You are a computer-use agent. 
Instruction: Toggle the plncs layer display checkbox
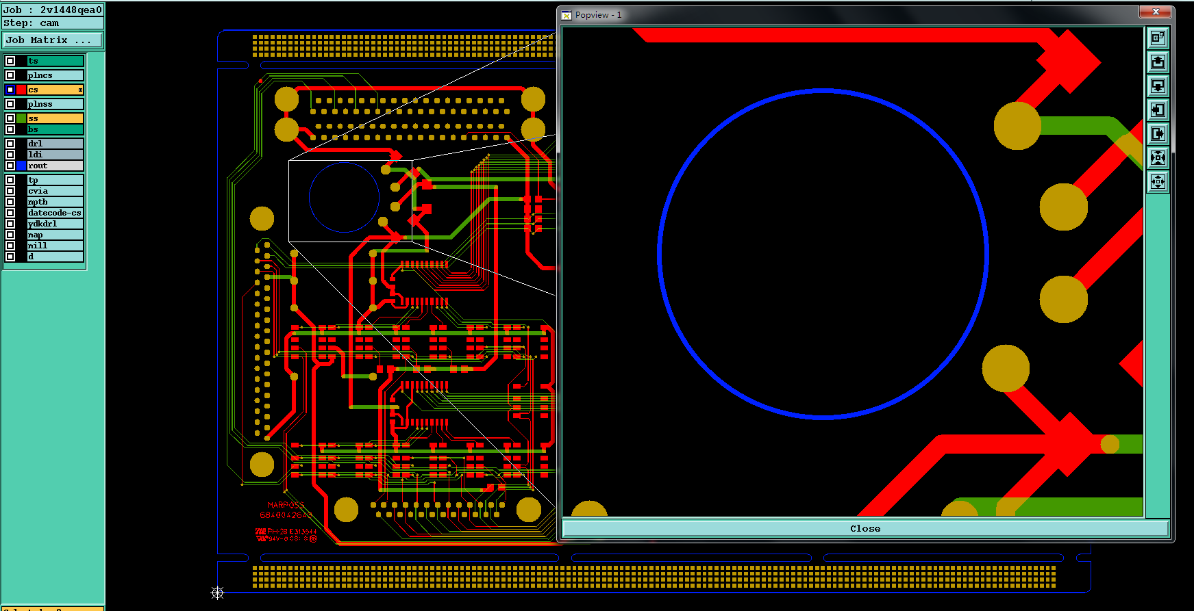10,75
